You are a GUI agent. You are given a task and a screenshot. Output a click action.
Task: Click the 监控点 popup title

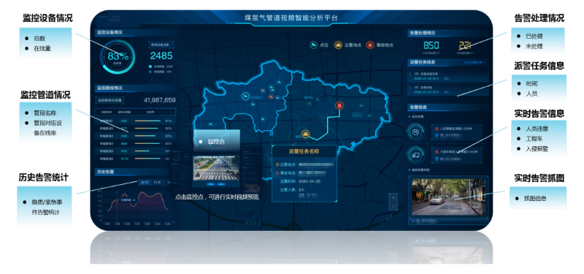point(216,141)
